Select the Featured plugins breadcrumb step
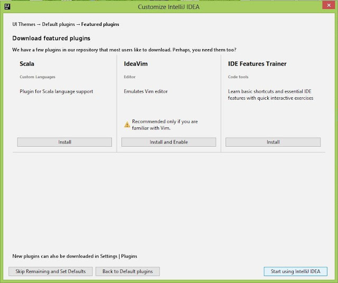 [100, 24]
